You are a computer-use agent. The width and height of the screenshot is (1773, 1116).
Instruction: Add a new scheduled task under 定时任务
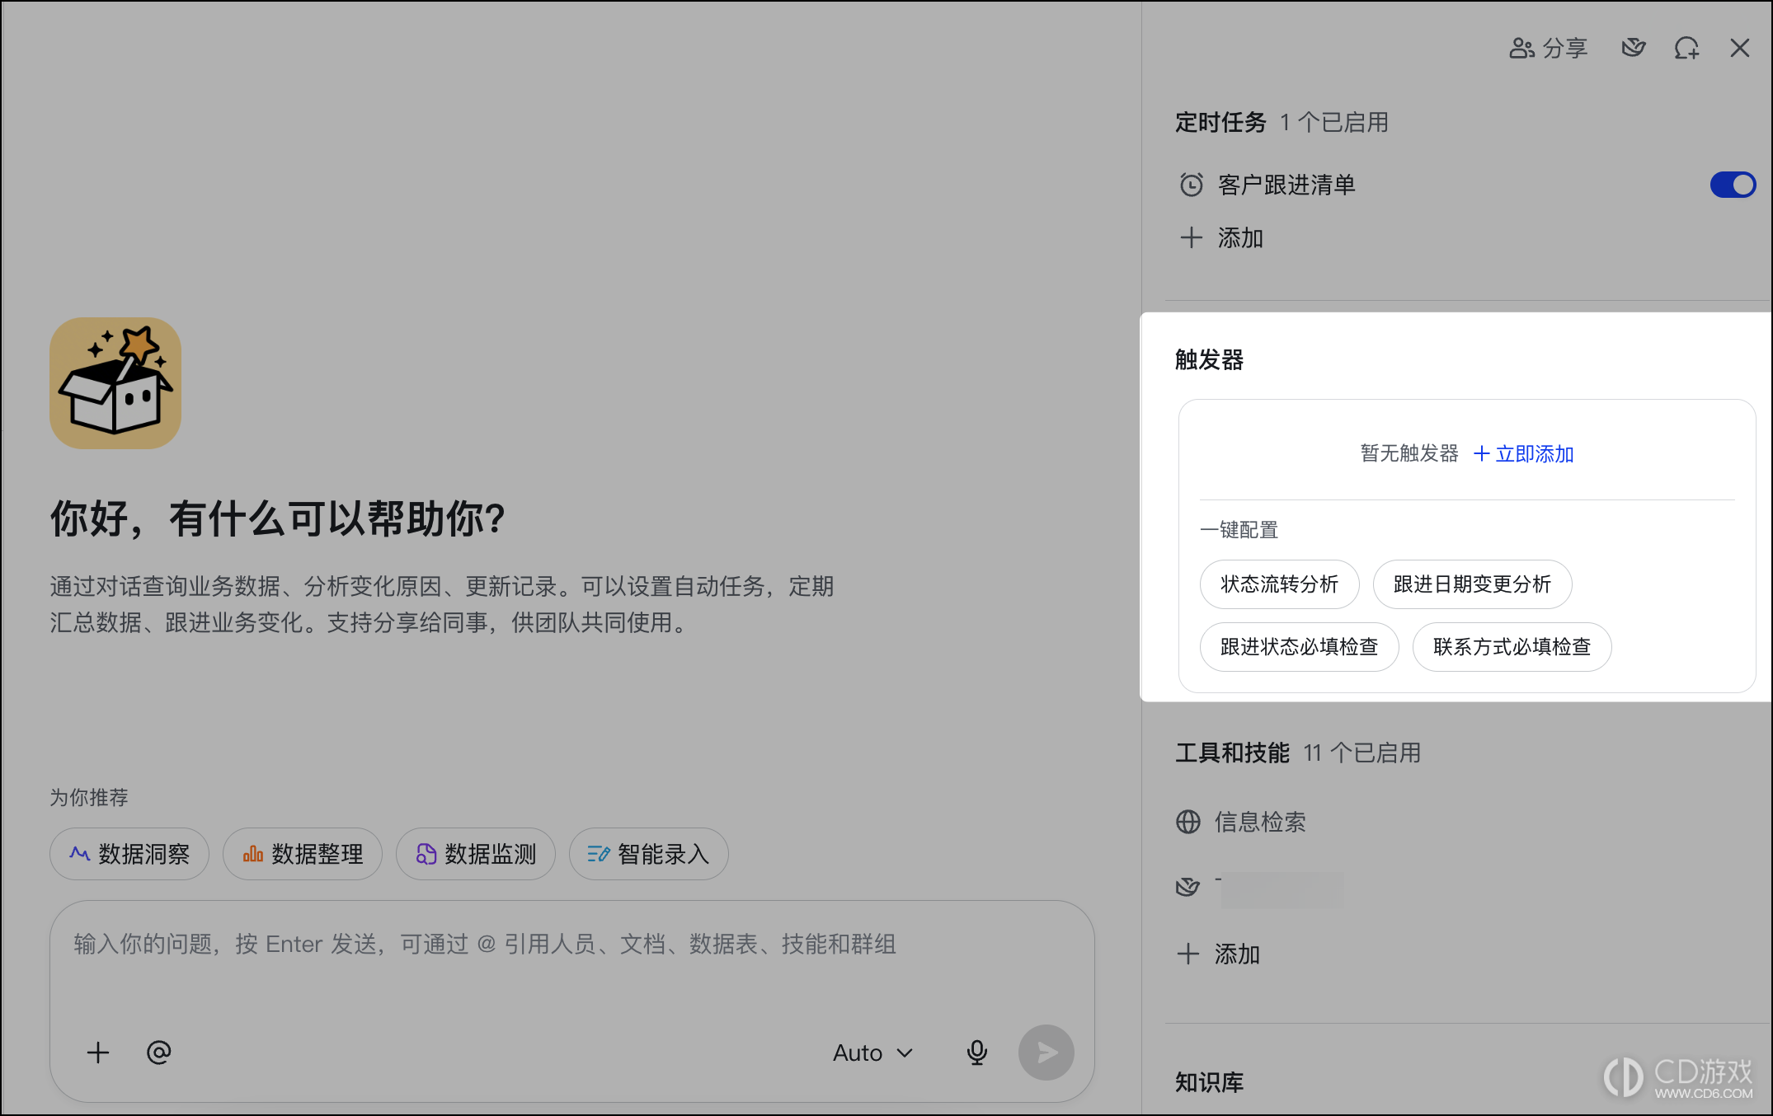[x=1221, y=238]
